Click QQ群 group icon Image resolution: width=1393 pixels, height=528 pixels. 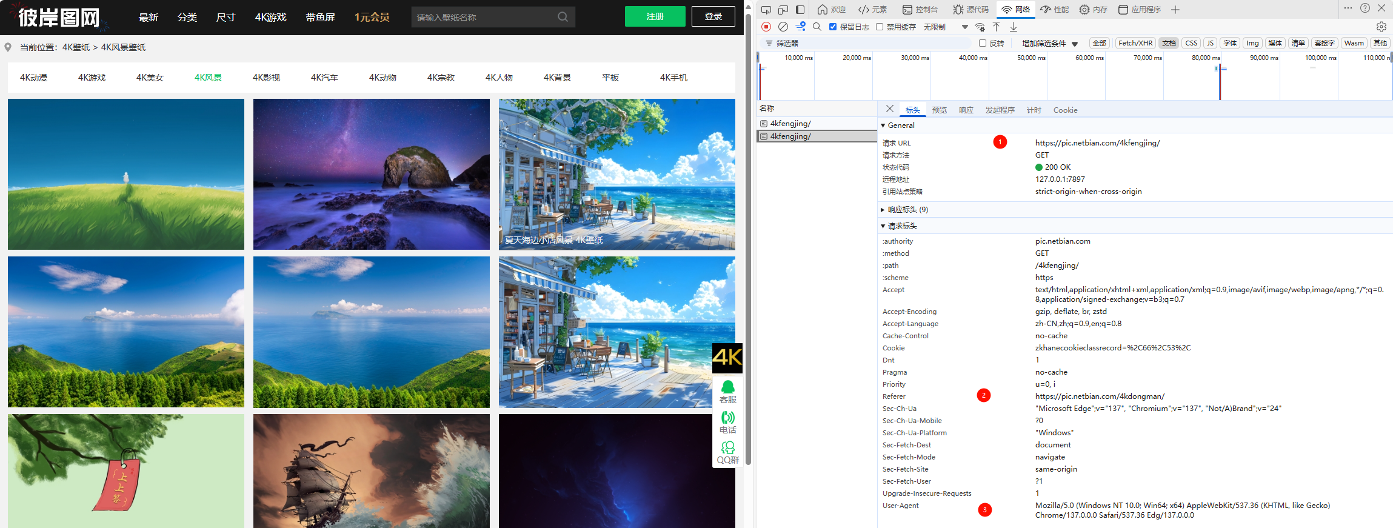click(x=727, y=452)
